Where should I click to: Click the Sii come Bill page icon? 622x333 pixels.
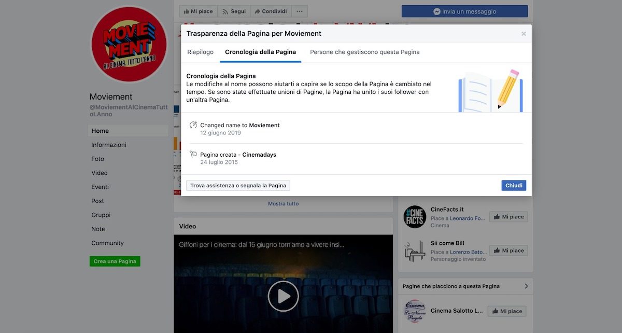tap(415, 251)
